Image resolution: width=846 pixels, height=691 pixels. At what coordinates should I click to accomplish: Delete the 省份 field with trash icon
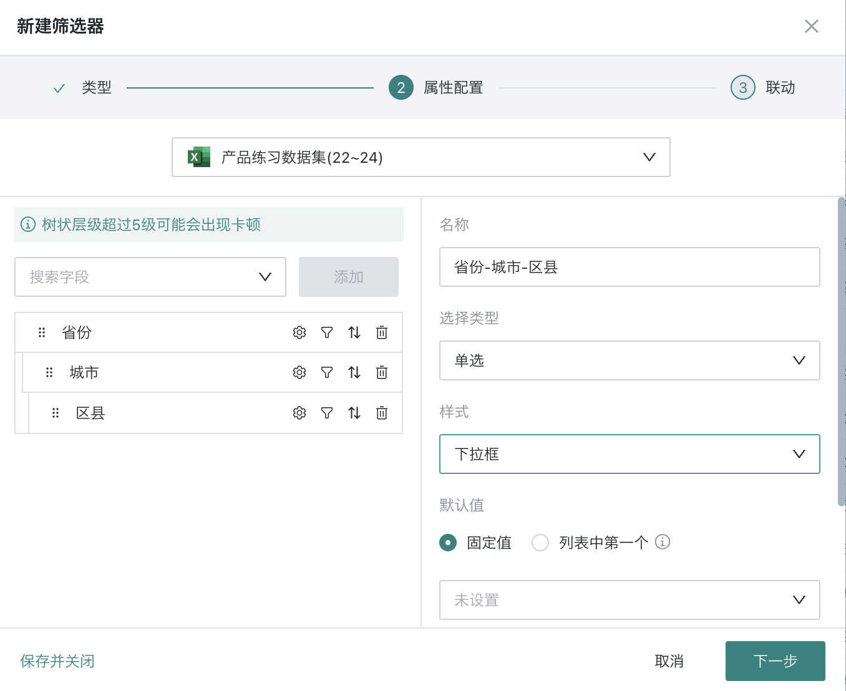tap(382, 332)
